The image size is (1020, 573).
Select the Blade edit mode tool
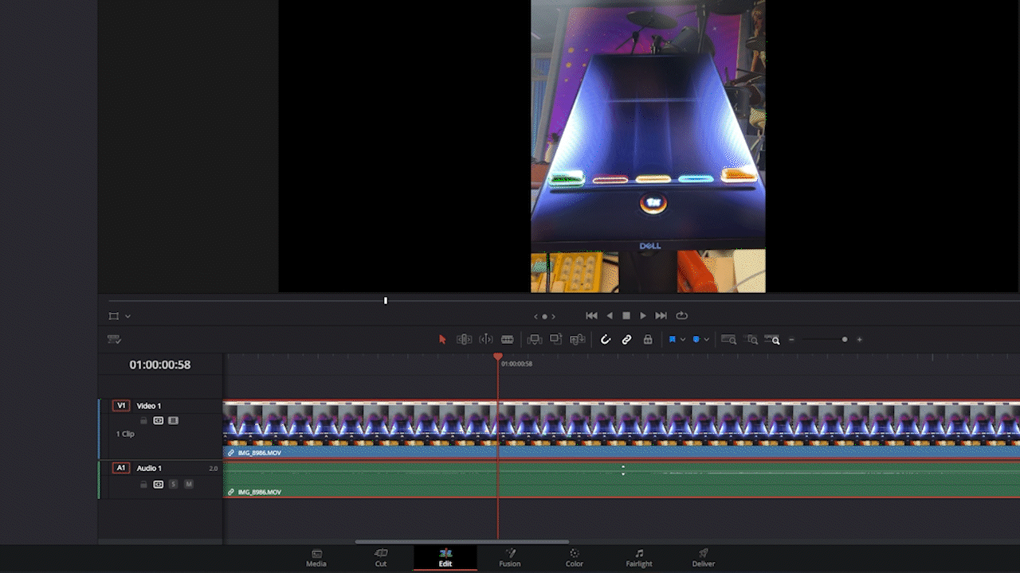pyautogui.click(x=507, y=339)
